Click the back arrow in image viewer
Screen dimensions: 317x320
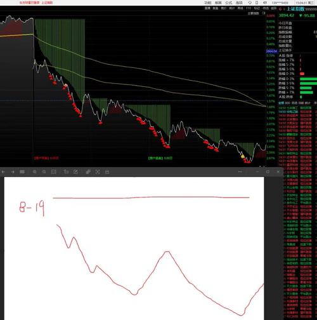(x=3, y=172)
